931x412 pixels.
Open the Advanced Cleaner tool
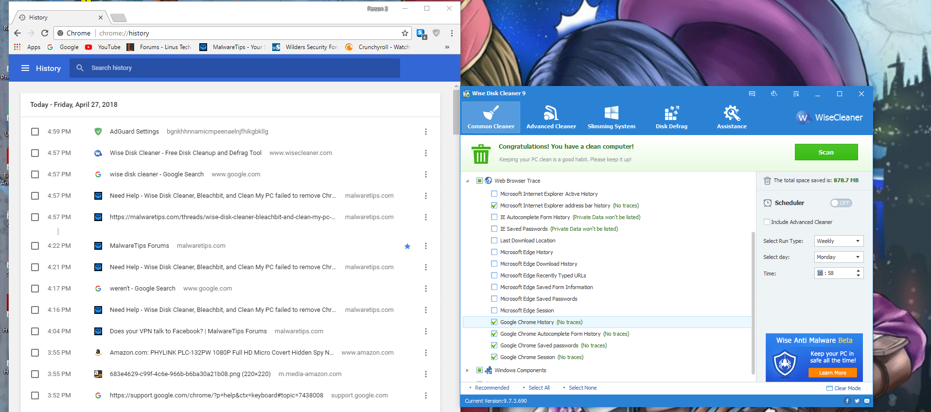[551, 118]
